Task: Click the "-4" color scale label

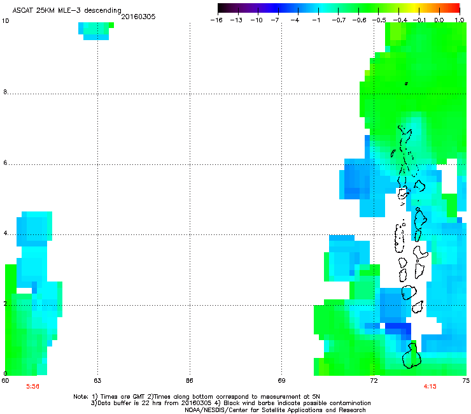Action: point(295,20)
